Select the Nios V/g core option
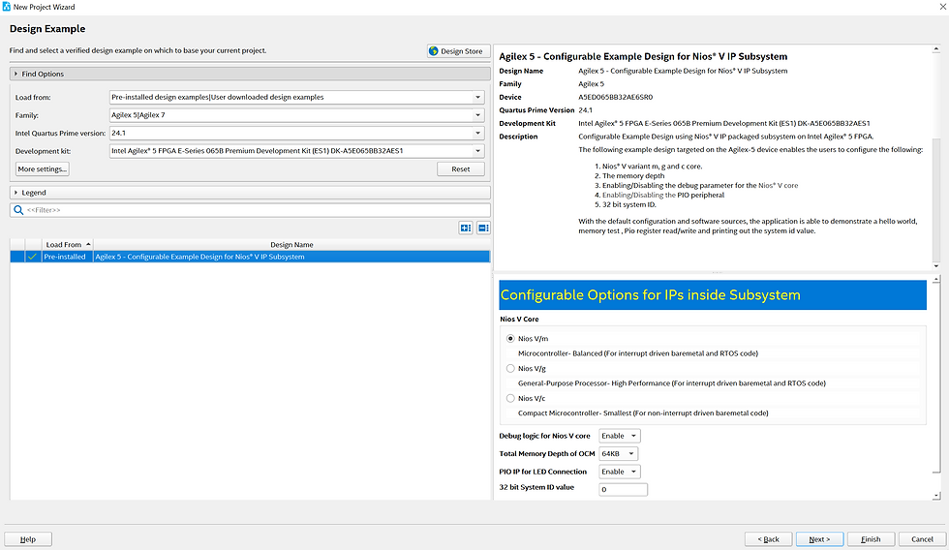 [x=510, y=369]
